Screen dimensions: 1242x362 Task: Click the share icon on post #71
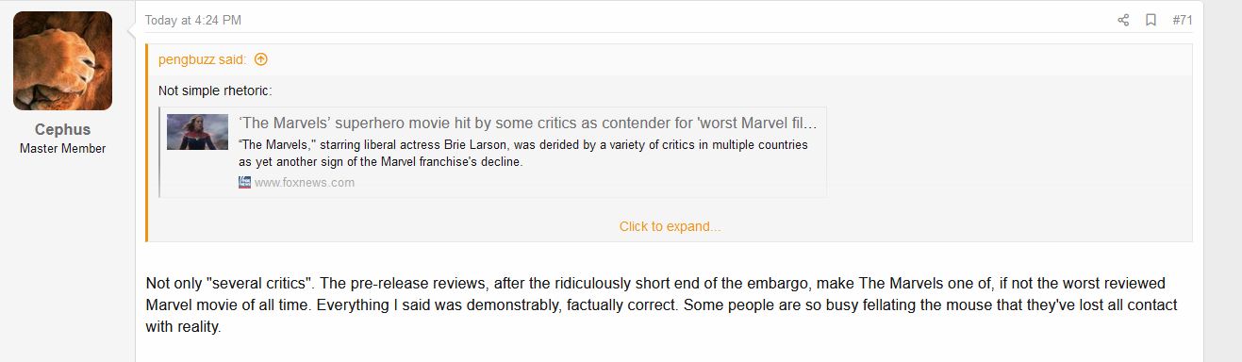(1123, 20)
